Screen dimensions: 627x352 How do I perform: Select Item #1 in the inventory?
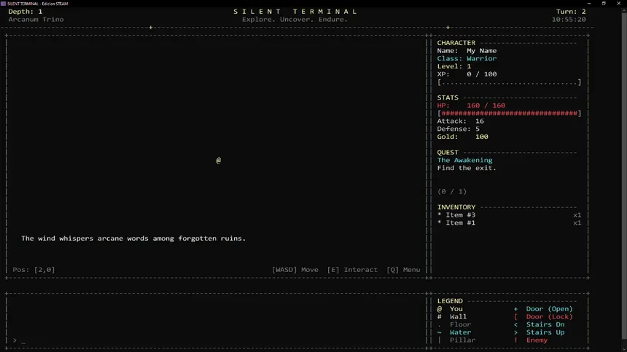(509, 223)
